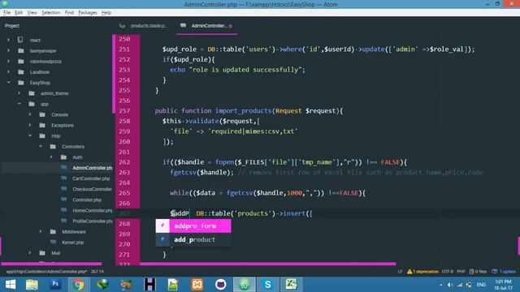Open the XAMPP taskbar icon
520x292 pixels.
click(197, 285)
